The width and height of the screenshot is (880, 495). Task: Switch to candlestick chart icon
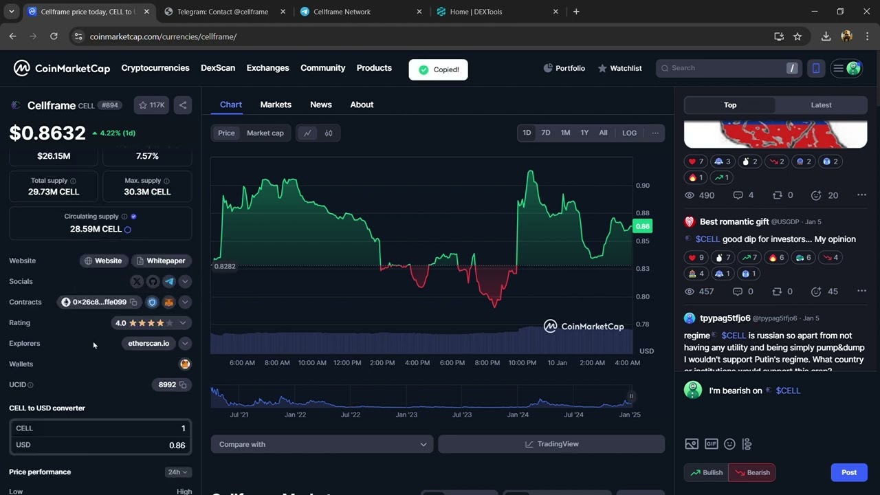[329, 133]
